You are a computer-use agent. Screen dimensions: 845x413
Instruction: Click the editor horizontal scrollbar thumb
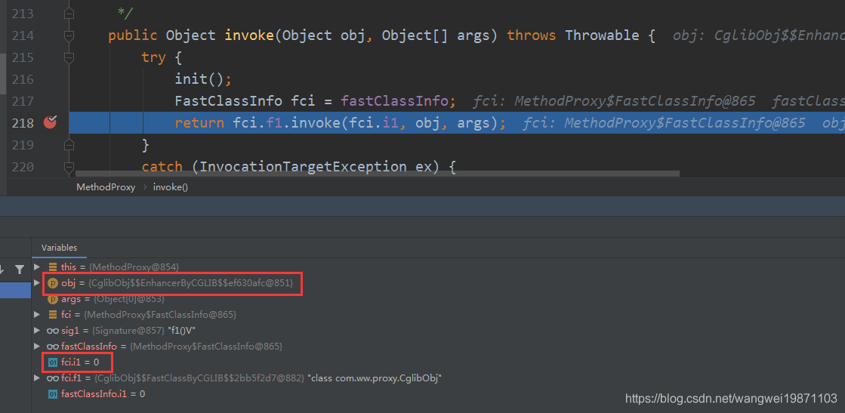tap(378, 174)
